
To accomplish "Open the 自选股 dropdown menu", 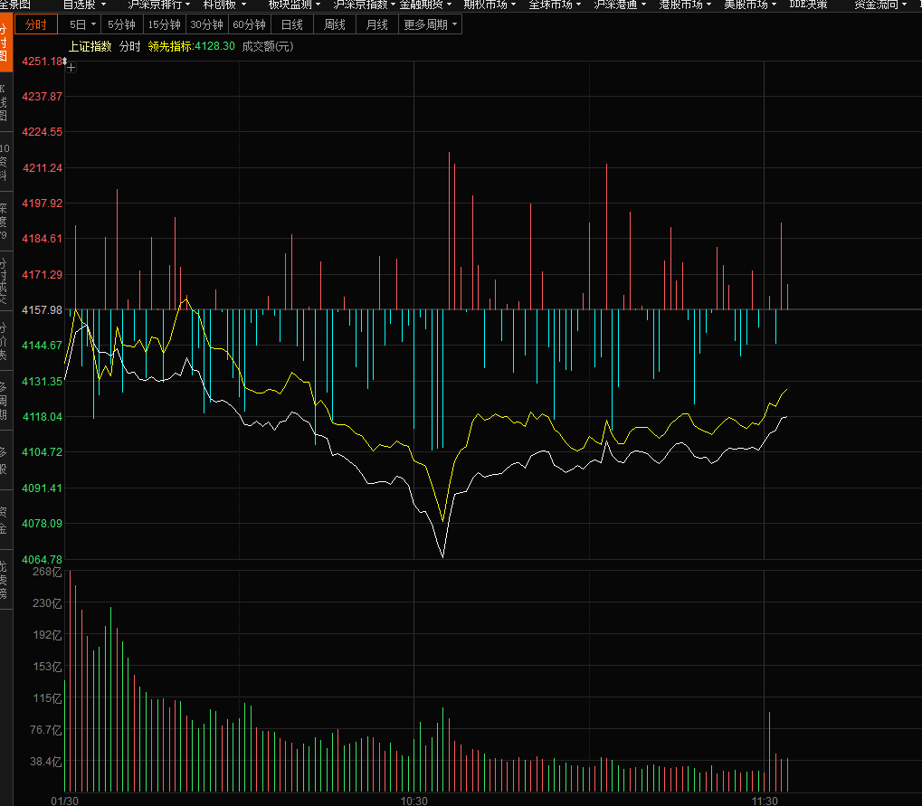I will click(x=84, y=4).
